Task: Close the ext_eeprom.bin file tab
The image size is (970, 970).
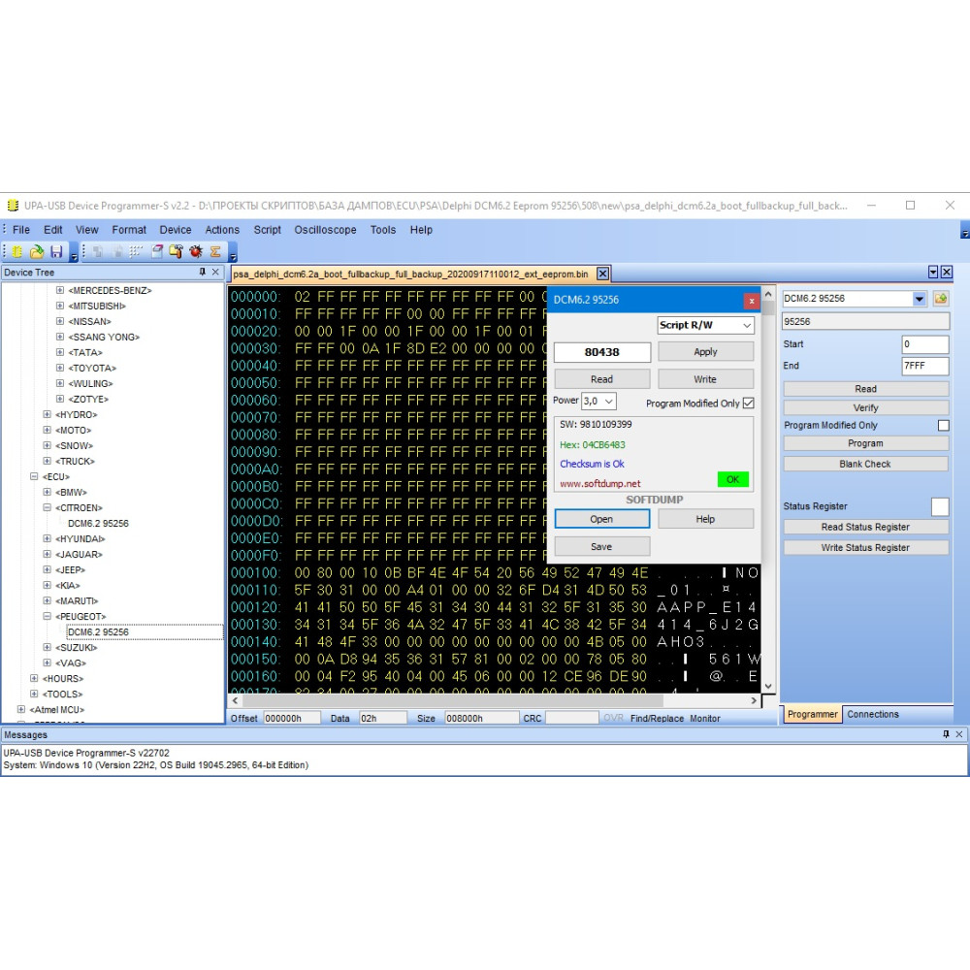Action: pos(602,274)
